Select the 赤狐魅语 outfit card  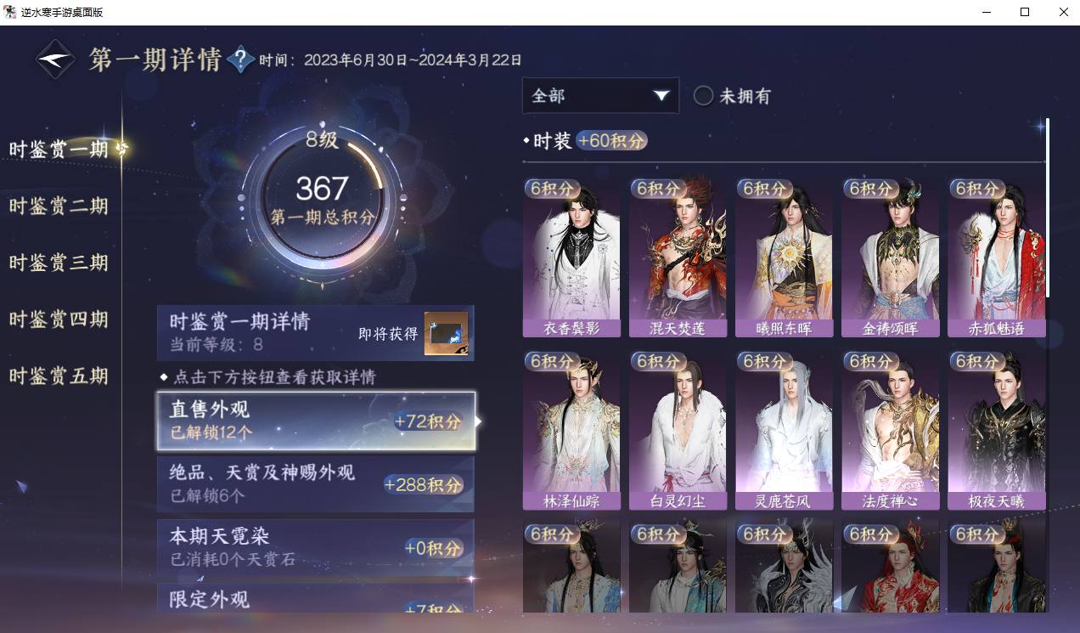(997, 257)
